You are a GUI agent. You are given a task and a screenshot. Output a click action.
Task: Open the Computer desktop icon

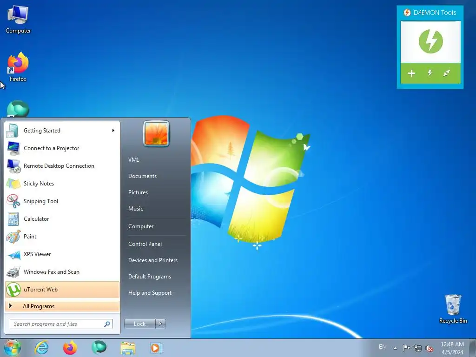(18, 20)
